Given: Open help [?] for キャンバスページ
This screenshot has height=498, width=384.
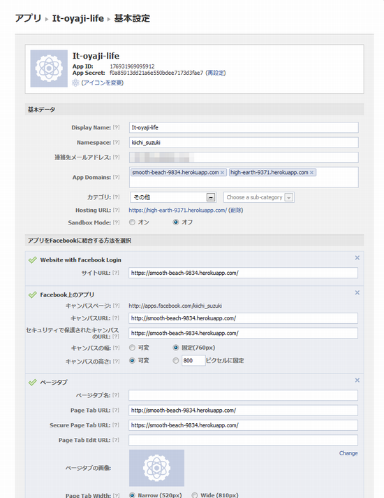Looking at the screenshot, I should [x=117, y=306].
